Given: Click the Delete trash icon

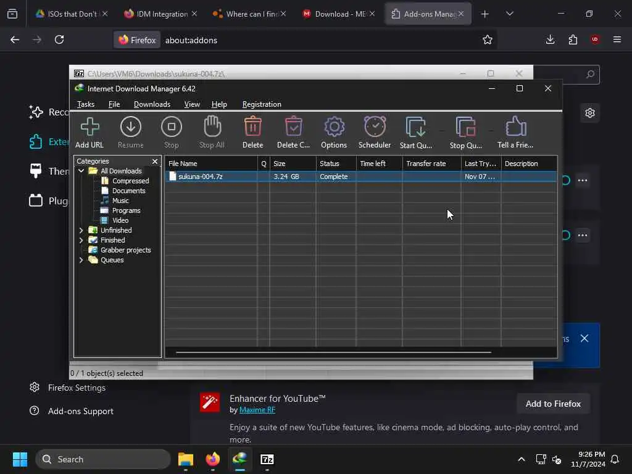Looking at the screenshot, I should pyautogui.click(x=252, y=133).
